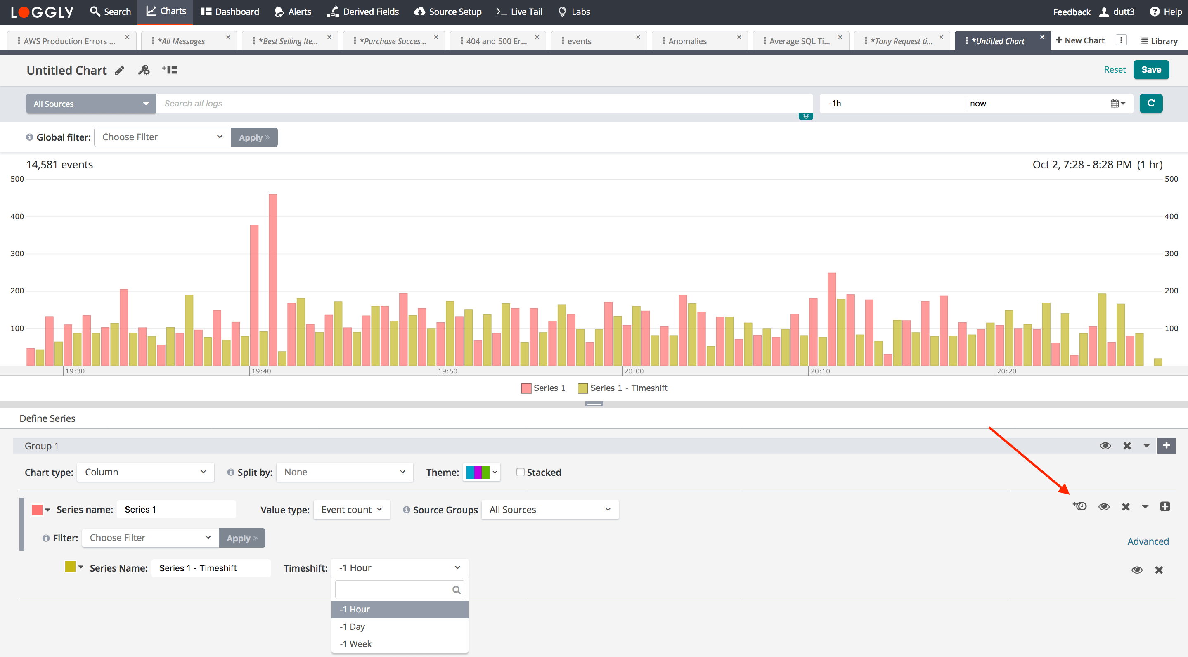Hide the Series 1 - Timeshift eye toggle
Screen dimensions: 1188x657
(1137, 570)
